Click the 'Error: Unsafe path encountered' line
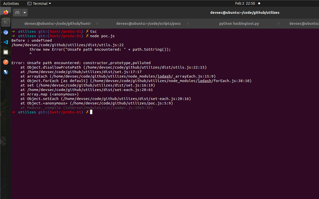This screenshot has width=319, height=199. click(x=81, y=63)
